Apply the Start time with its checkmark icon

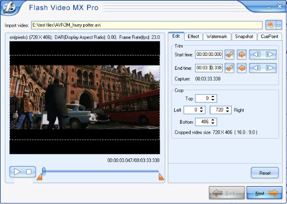click(229, 54)
